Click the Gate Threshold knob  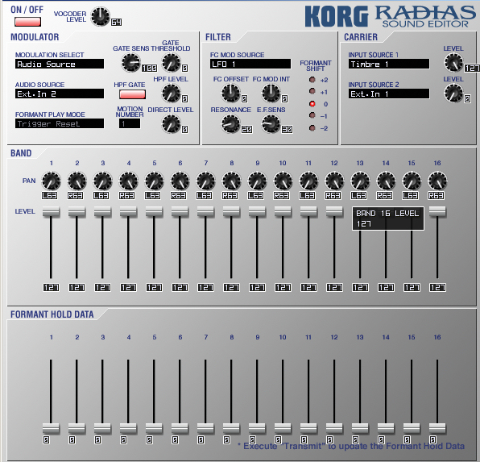click(171, 63)
